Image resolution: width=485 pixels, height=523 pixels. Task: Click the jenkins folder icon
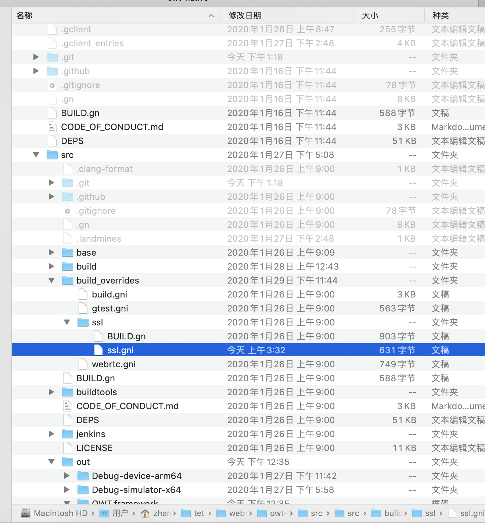(68, 434)
